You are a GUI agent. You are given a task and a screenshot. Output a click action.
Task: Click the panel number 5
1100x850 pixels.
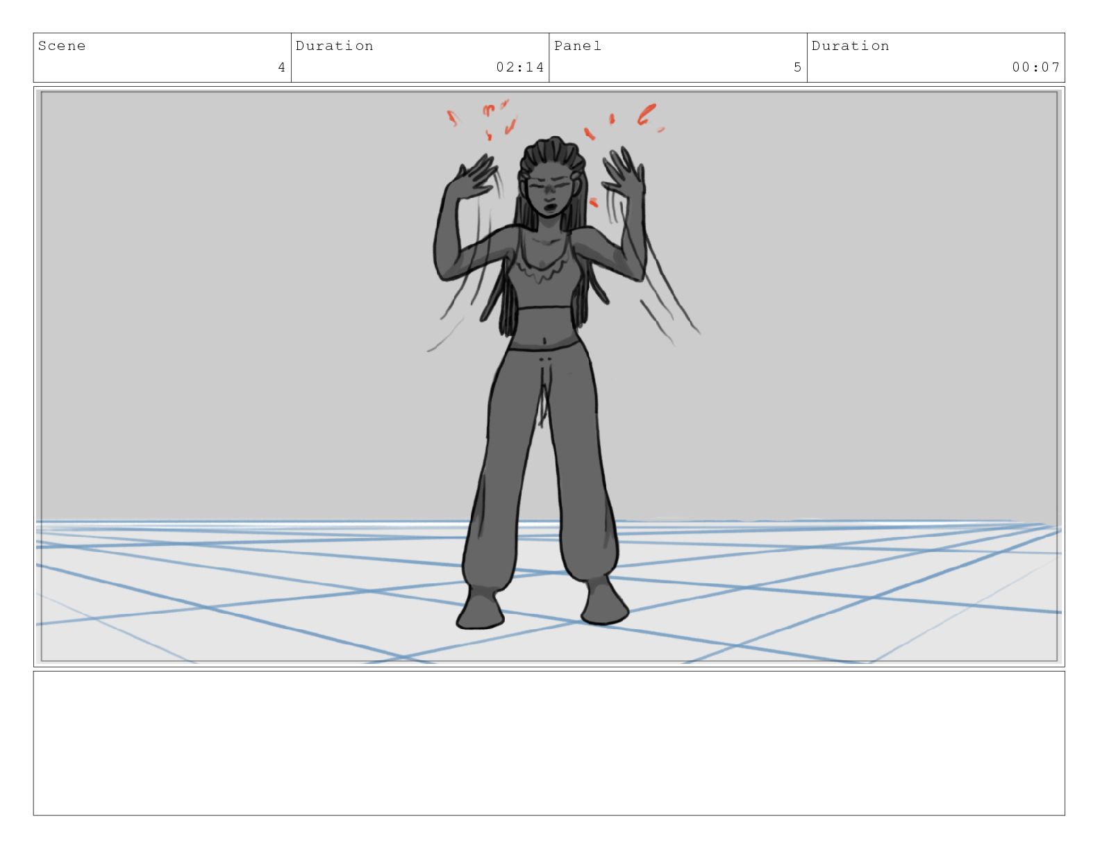coord(797,67)
